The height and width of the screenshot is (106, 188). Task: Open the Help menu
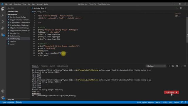[46, 4]
